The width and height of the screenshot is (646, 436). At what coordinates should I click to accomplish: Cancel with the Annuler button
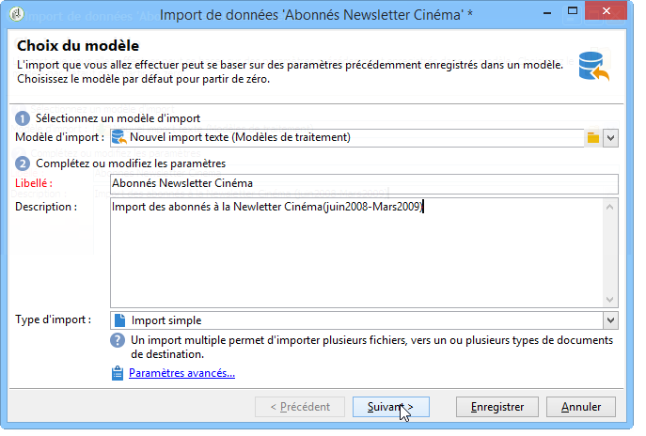point(580,407)
